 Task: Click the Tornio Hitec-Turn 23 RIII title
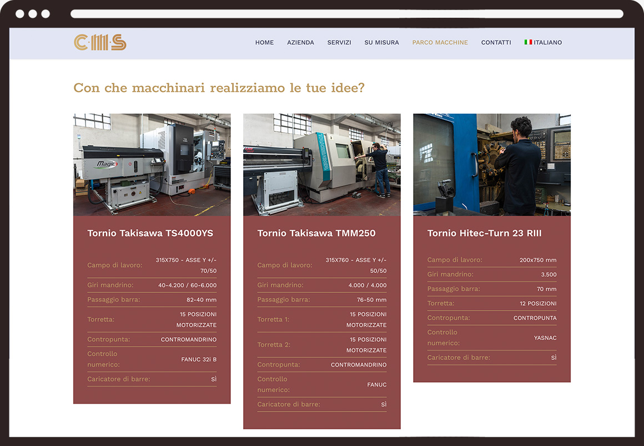click(484, 233)
